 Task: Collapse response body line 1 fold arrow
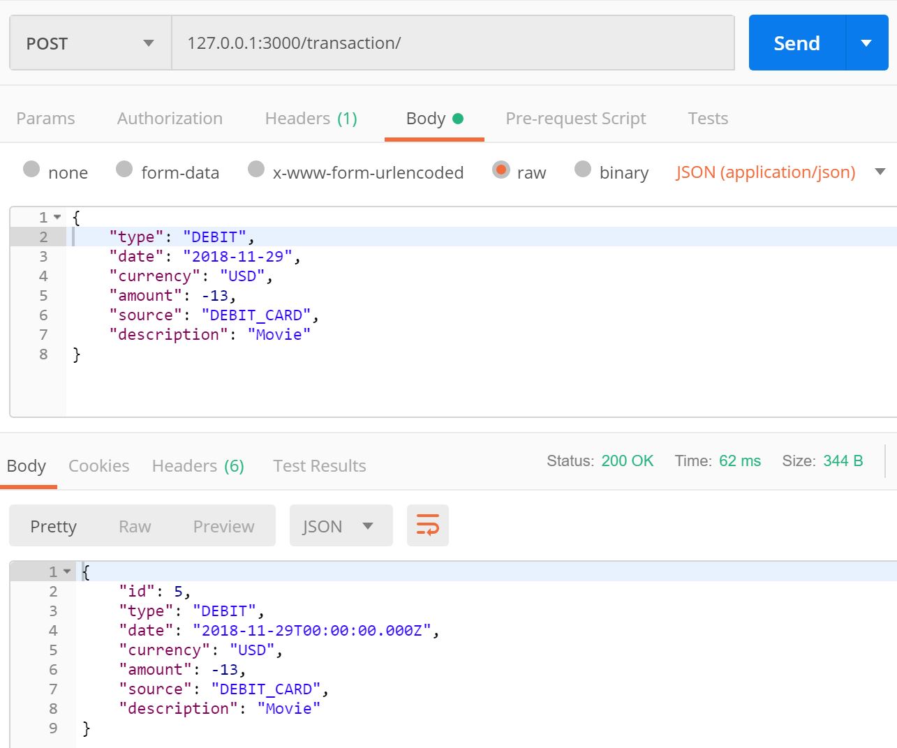68,571
